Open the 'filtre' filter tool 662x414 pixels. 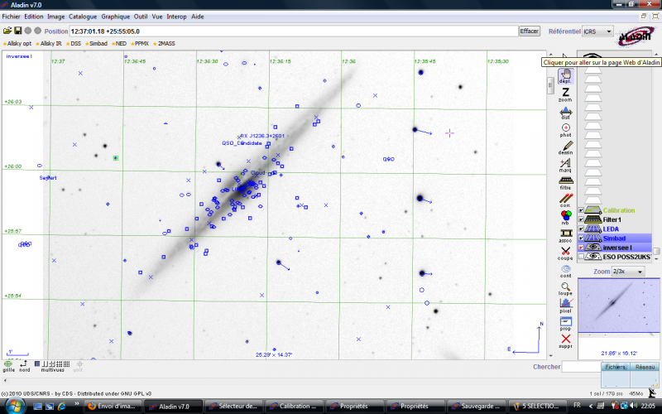coord(566,183)
